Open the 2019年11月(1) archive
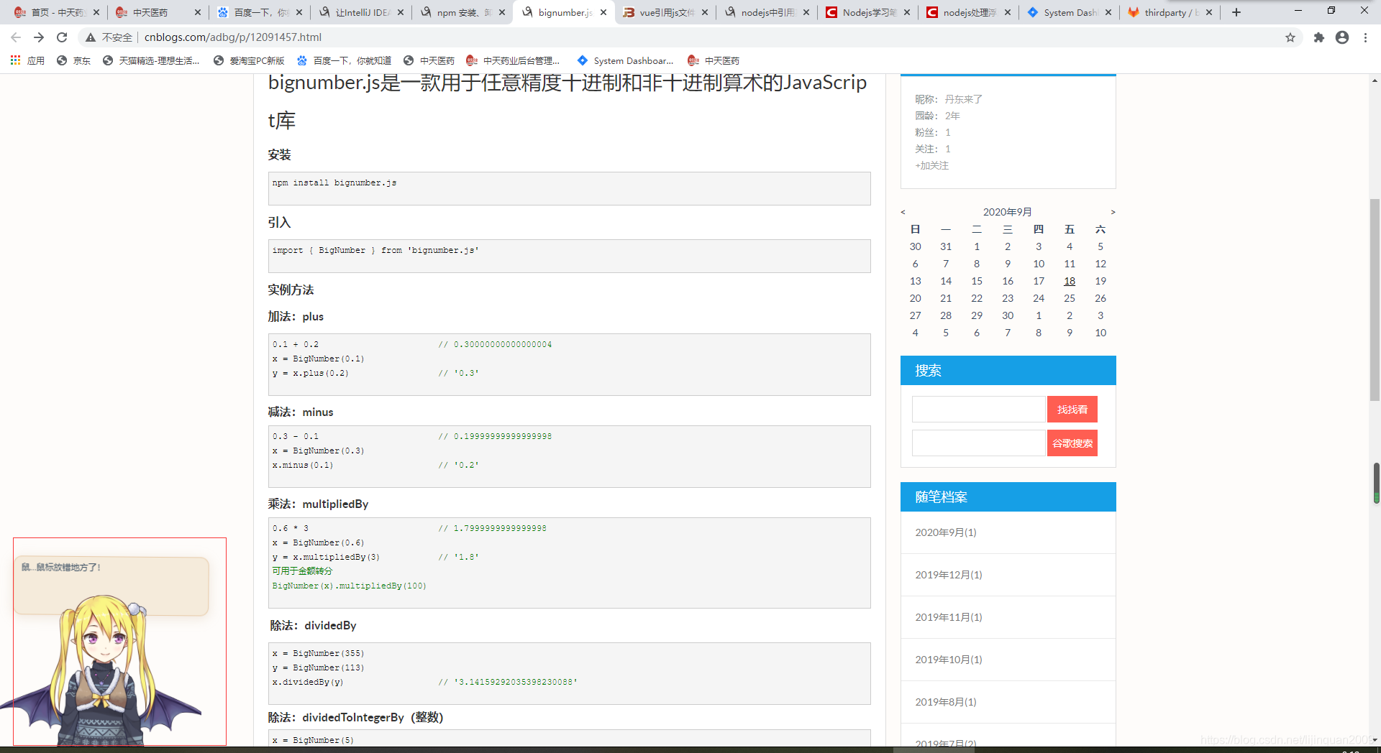This screenshot has height=753, width=1381. [948, 617]
